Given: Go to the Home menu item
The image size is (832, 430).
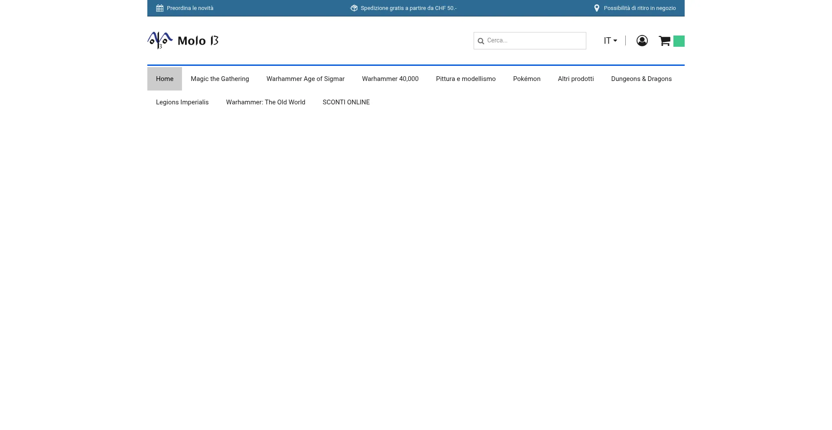Looking at the screenshot, I should (x=165, y=79).
